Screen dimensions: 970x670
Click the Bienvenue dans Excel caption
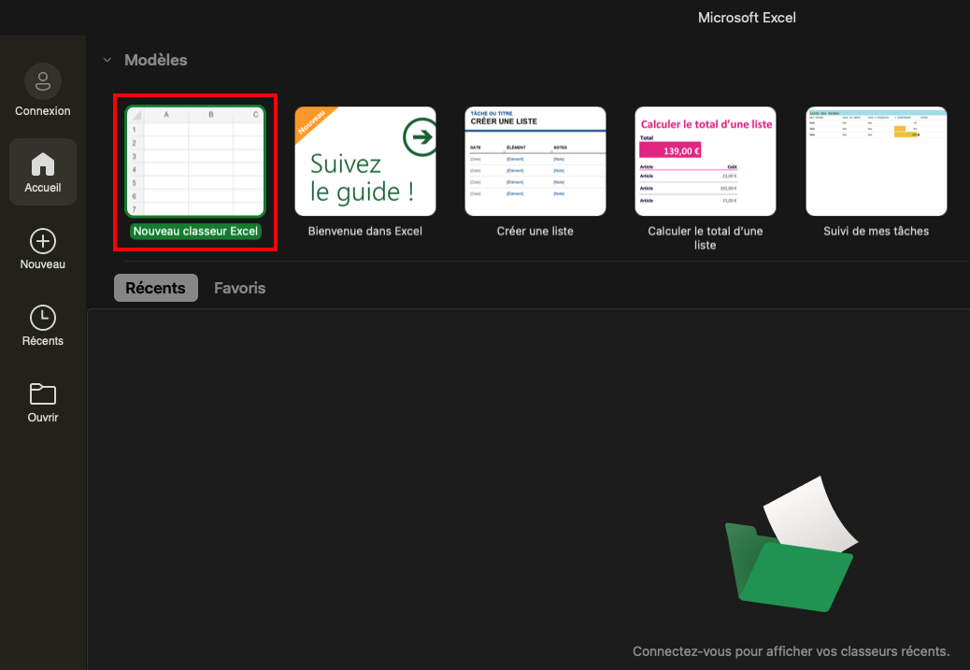tap(365, 231)
